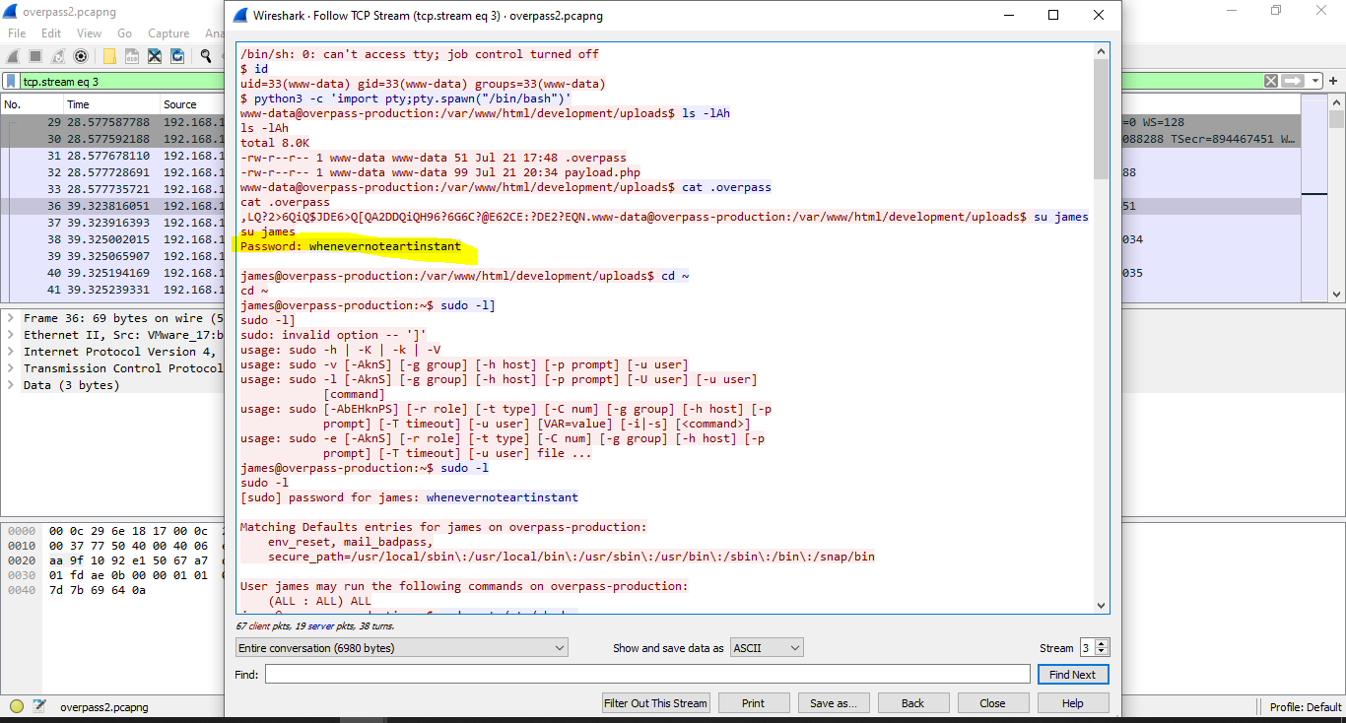
Task: Increase the Stream number with up arrow
Action: click(1102, 643)
